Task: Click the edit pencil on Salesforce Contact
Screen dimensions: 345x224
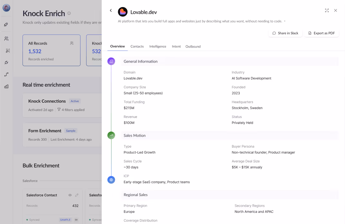Action: [77, 195]
